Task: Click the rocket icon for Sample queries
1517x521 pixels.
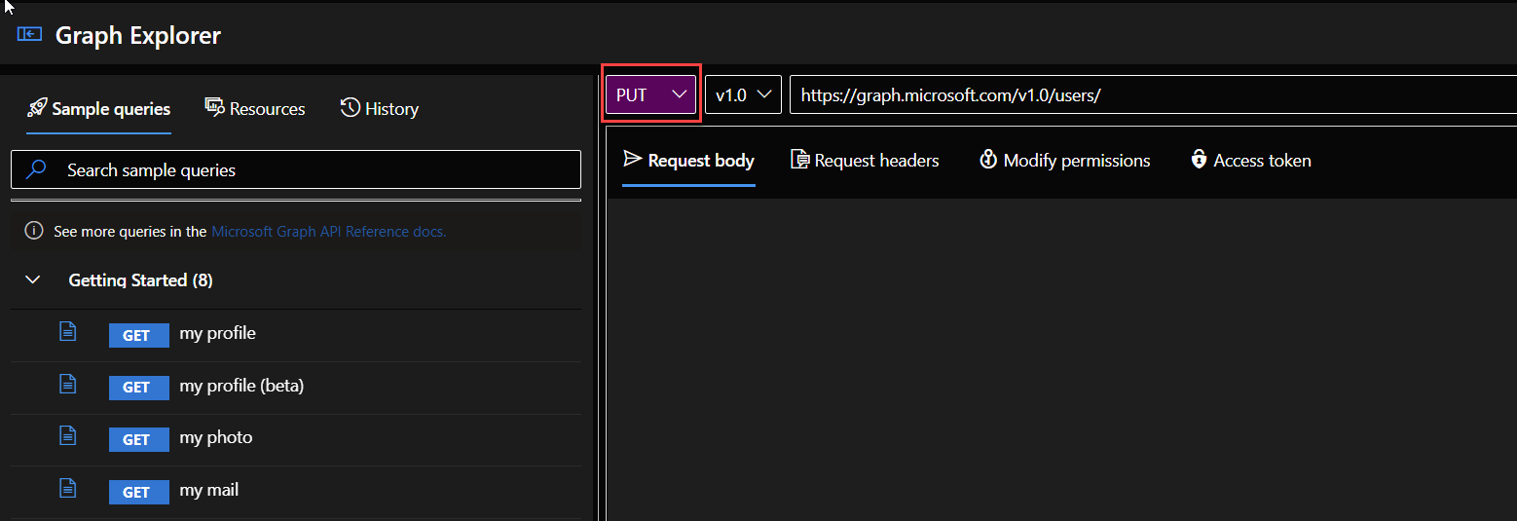Action: pos(38,108)
